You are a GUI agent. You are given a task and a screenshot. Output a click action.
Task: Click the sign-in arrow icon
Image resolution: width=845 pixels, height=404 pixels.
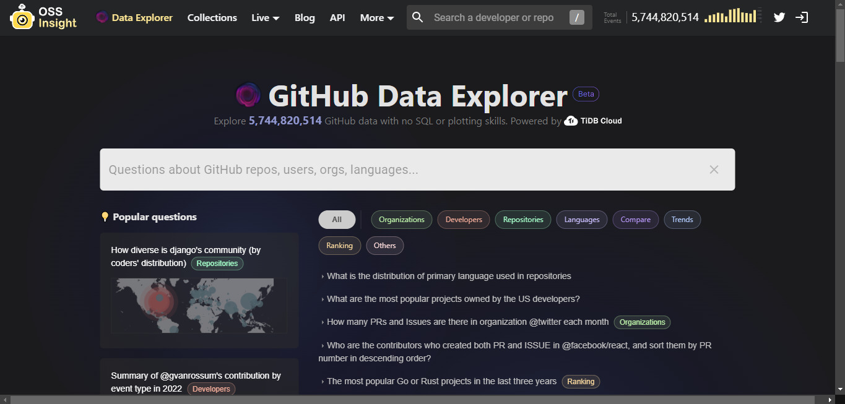pyautogui.click(x=802, y=17)
